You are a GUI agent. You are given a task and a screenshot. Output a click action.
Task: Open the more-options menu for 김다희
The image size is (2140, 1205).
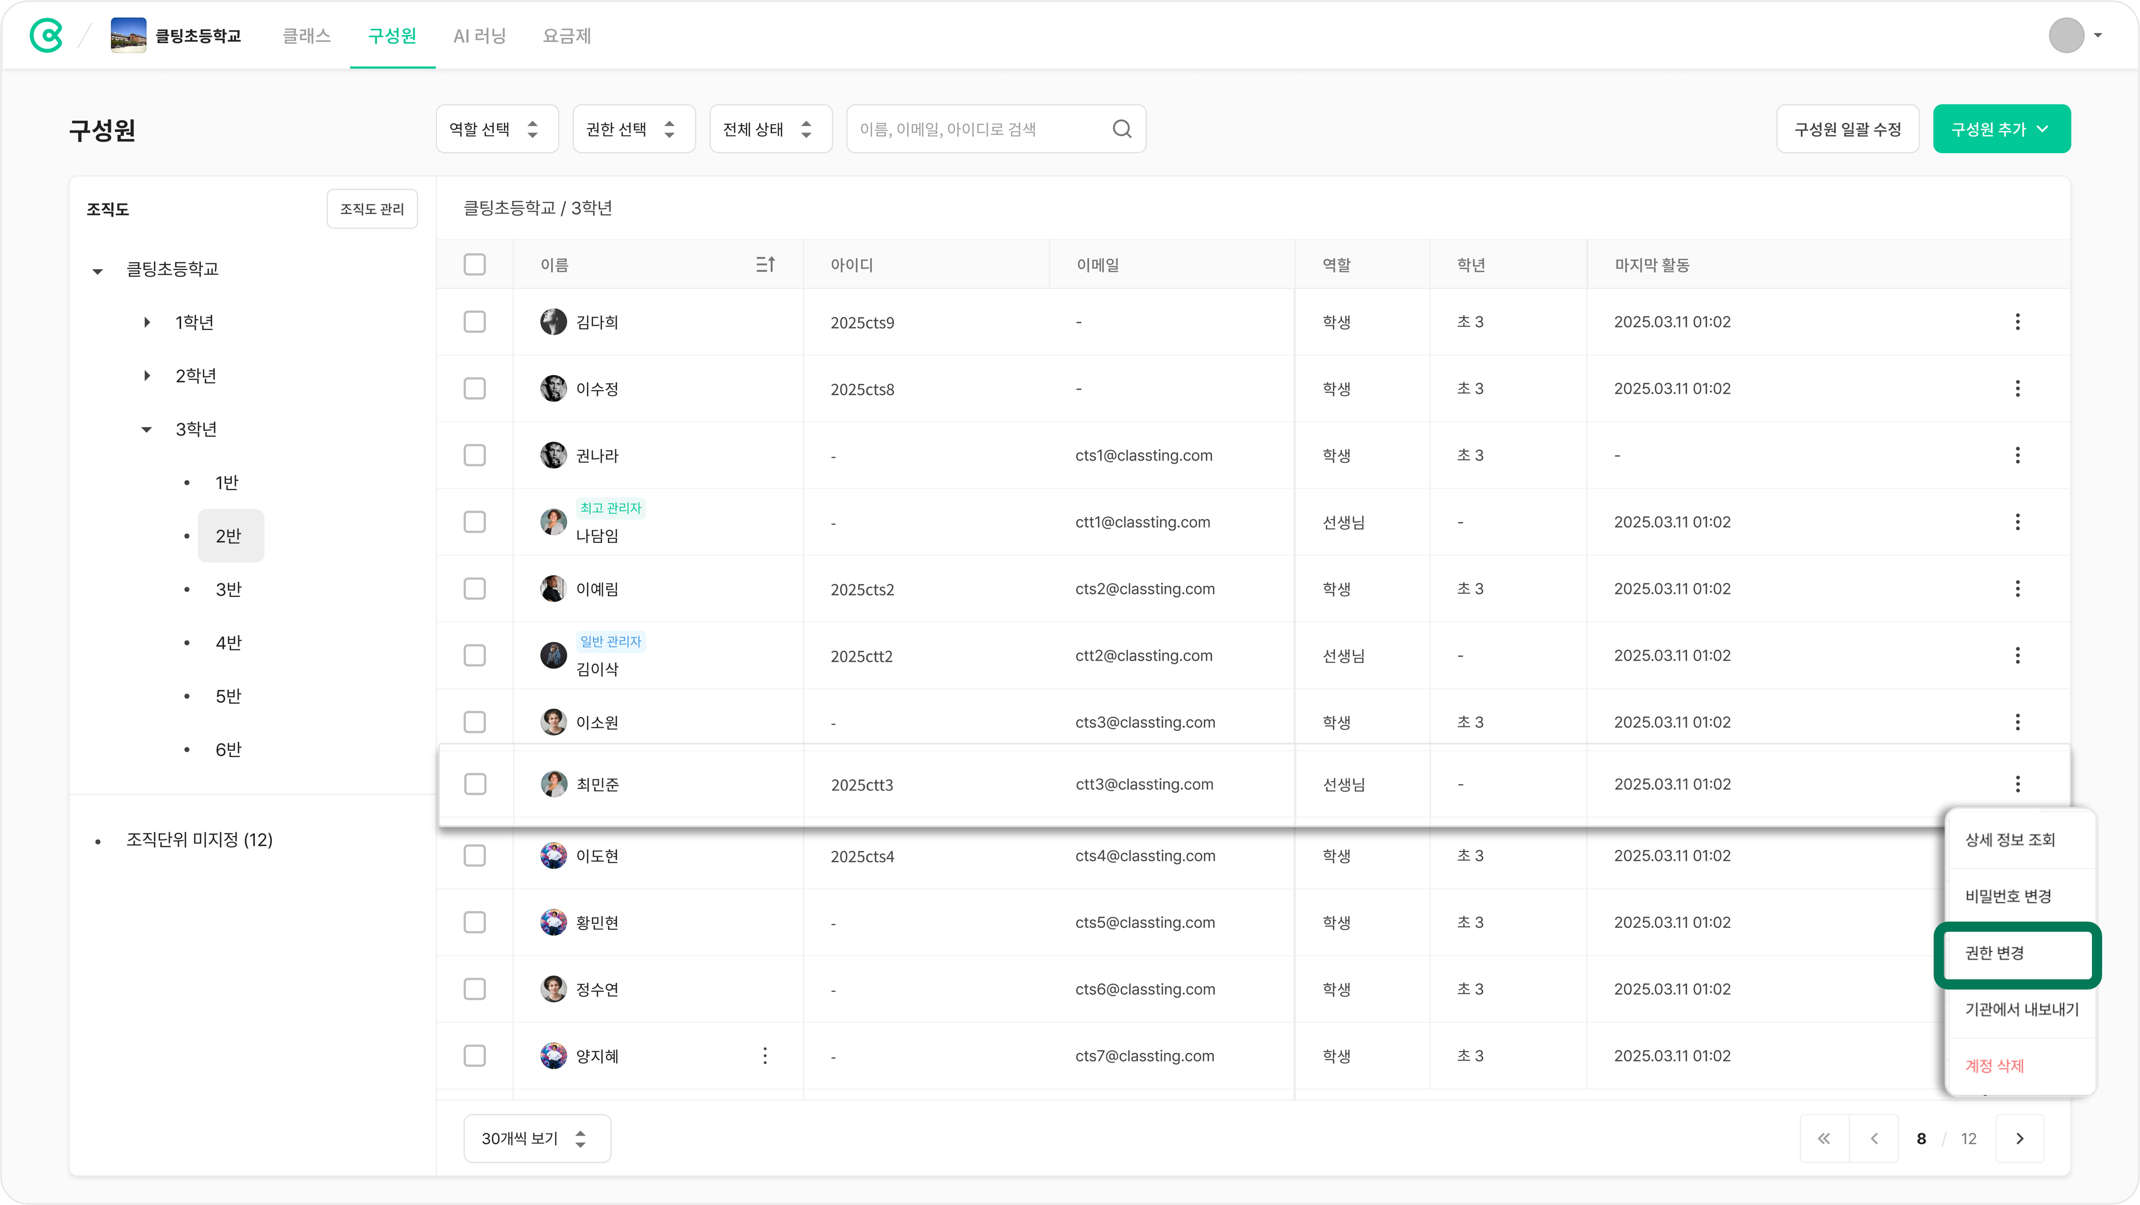(x=2017, y=321)
